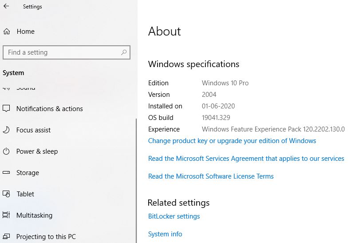This screenshot has height=243, width=359.
Task: Open System info link
Action: (165, 234)
